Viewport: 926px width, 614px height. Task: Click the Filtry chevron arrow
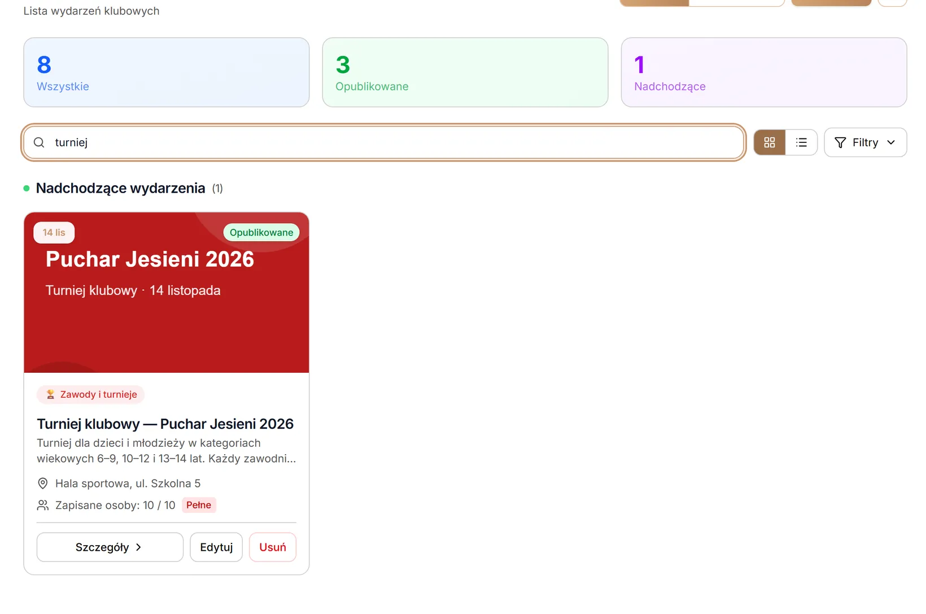pos(891,142)
